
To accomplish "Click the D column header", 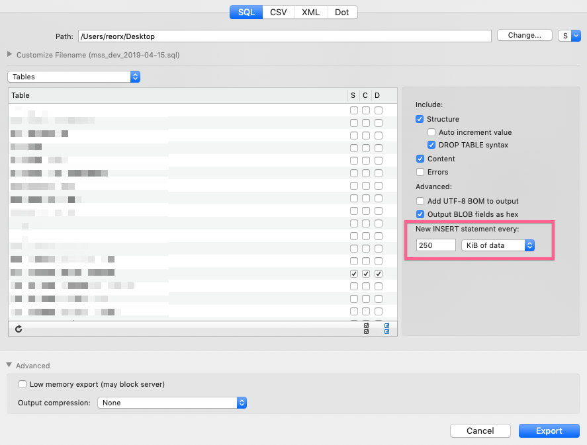I will [378, 95].
